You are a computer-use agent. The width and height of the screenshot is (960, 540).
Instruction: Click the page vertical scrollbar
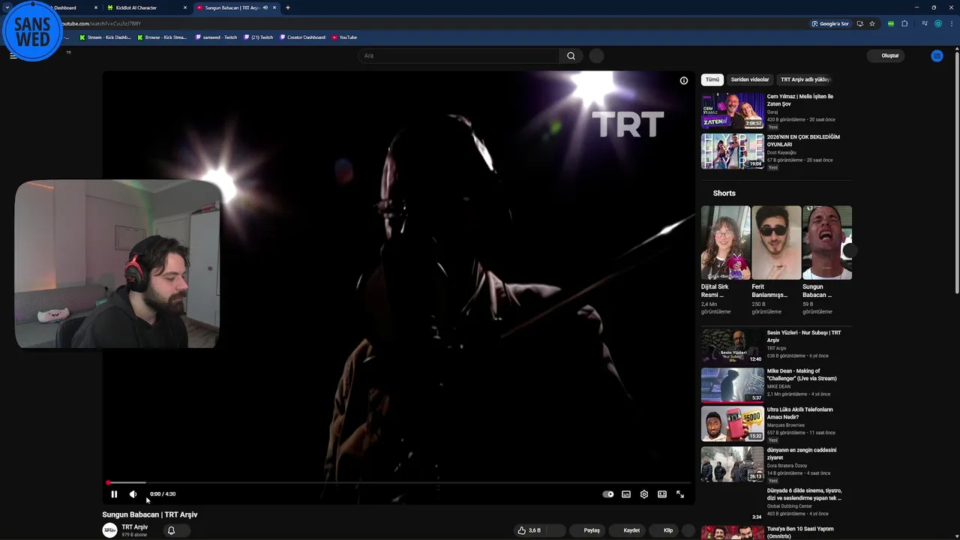(x=956, y=172)
